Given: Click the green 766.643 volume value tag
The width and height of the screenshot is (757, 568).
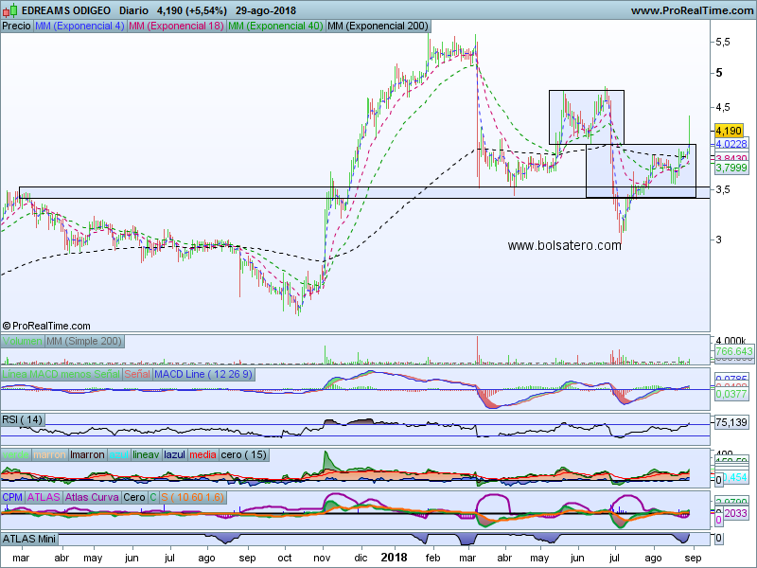Looking at the screenshot, I should (x=733, y=351).
